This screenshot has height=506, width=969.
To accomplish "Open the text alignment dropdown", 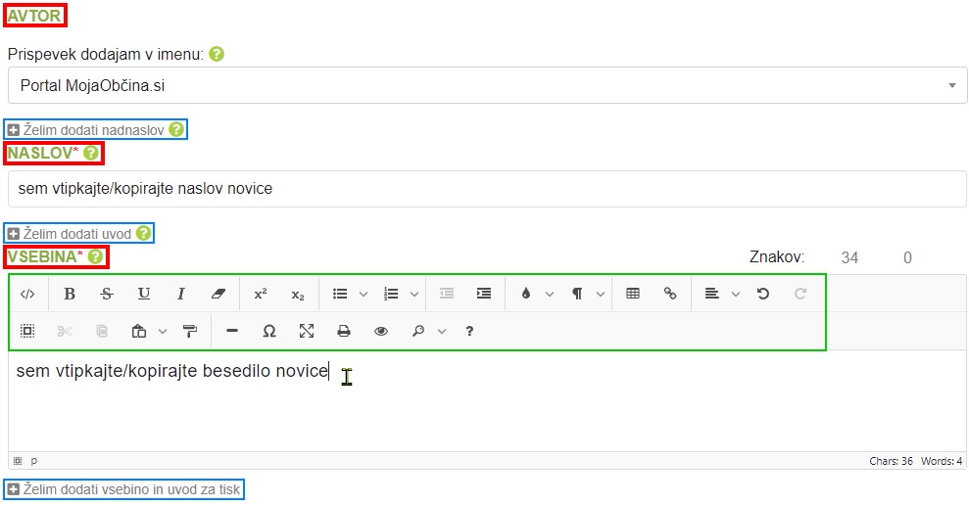I will 736,294.
